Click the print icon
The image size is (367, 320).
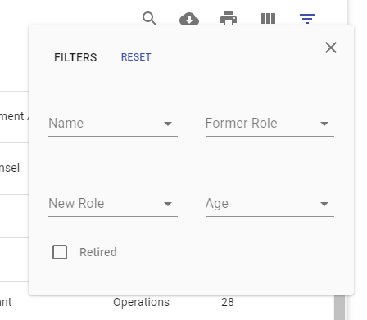[x=229, y=18]
